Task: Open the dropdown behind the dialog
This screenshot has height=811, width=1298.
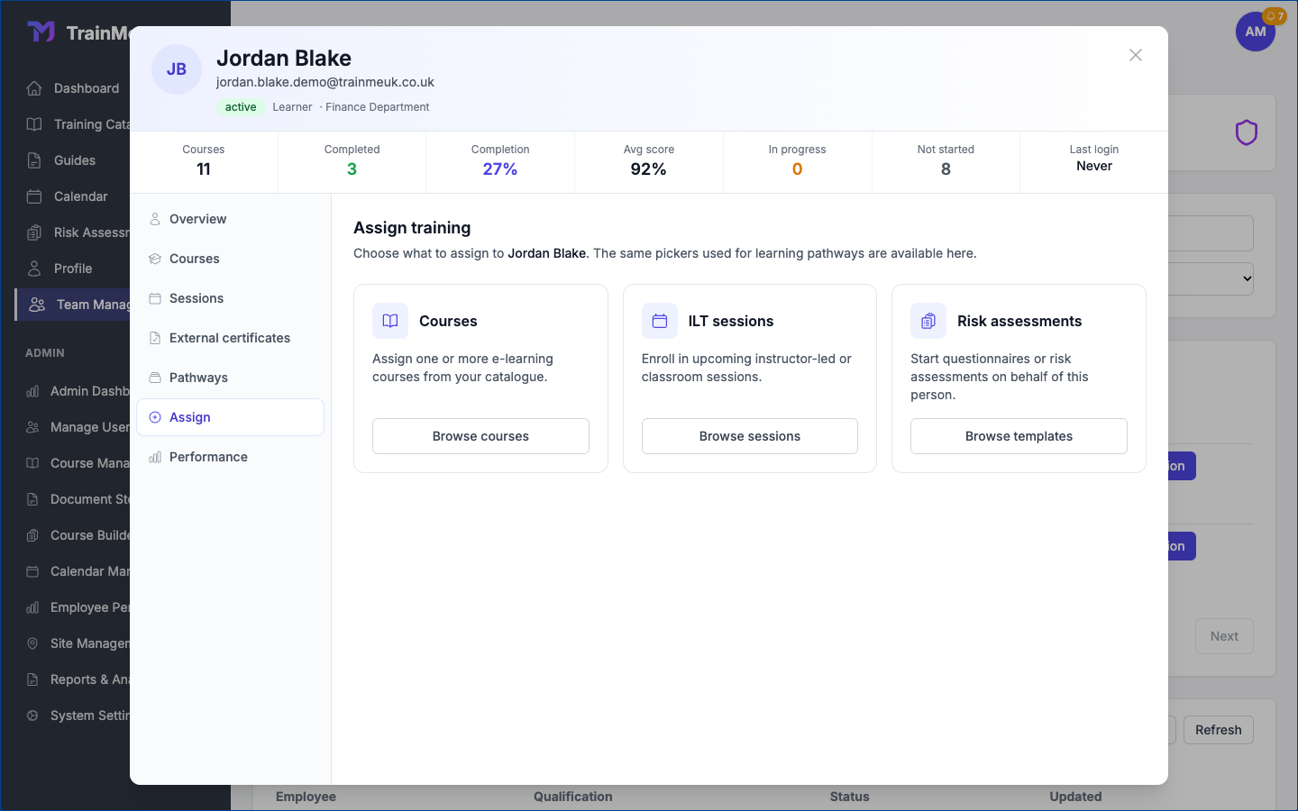Action: 1211,278
